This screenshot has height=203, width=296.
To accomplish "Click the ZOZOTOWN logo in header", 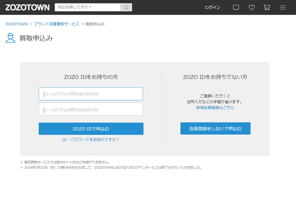I will pyautogui.click(x=27, y=7).
